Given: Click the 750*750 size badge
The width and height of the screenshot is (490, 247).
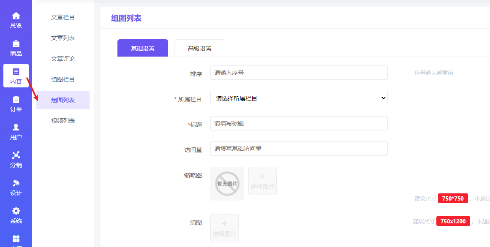Looking at the screenshot, I should pos(453,198).
